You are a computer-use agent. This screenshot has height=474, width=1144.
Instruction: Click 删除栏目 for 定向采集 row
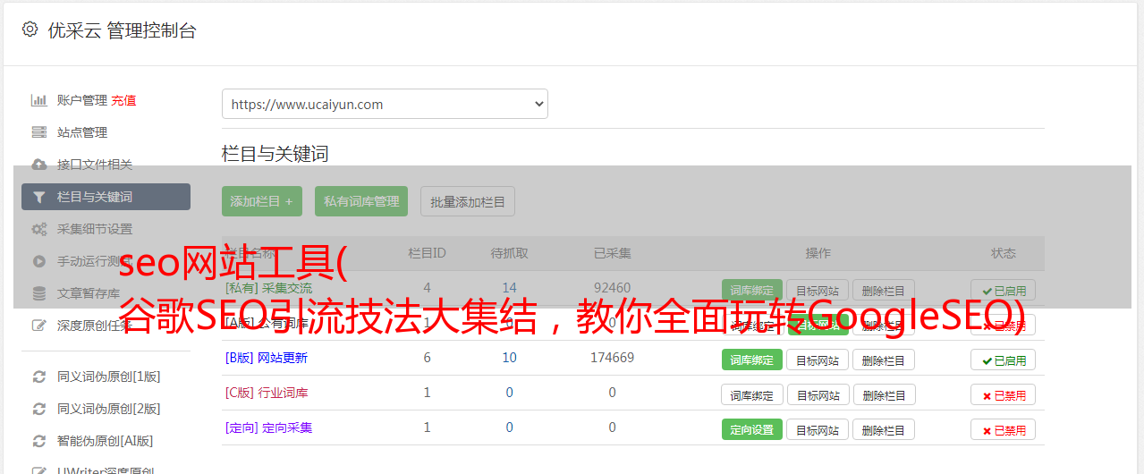[x=884, y=429]
